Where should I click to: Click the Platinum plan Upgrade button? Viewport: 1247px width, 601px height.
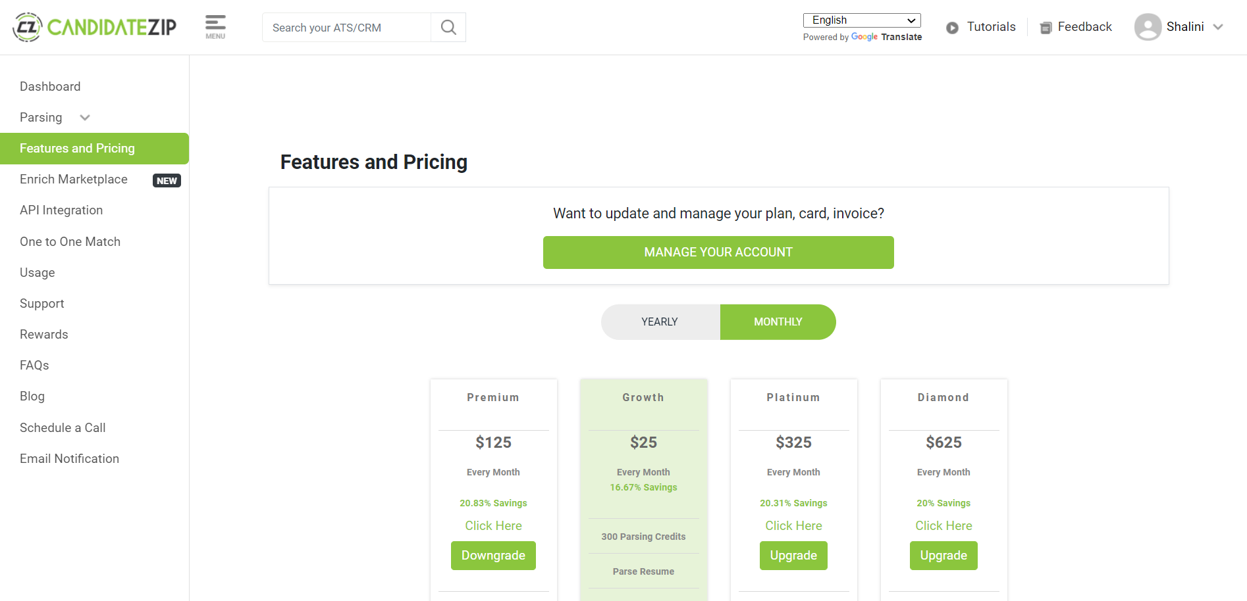pyautogui.click(x=793, y=556)
